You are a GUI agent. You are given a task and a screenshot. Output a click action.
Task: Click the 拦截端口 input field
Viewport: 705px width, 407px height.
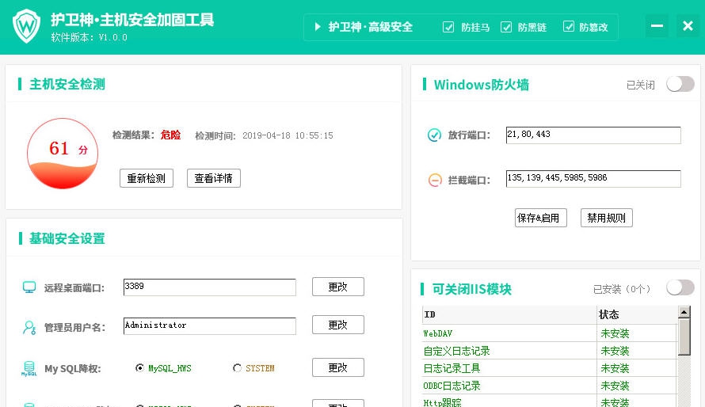(593, 179)
